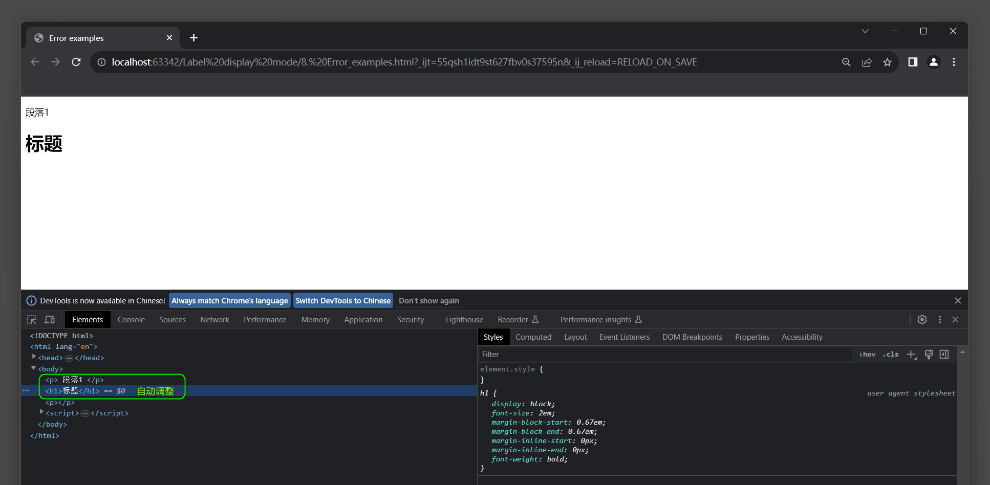Switch to Performance panel
This screenshot has height=485, width=990.
point(265,320)
